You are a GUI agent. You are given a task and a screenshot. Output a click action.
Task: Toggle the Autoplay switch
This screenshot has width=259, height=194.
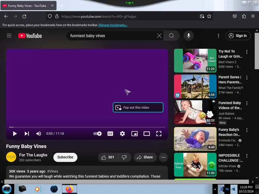(x=97, y=134)
